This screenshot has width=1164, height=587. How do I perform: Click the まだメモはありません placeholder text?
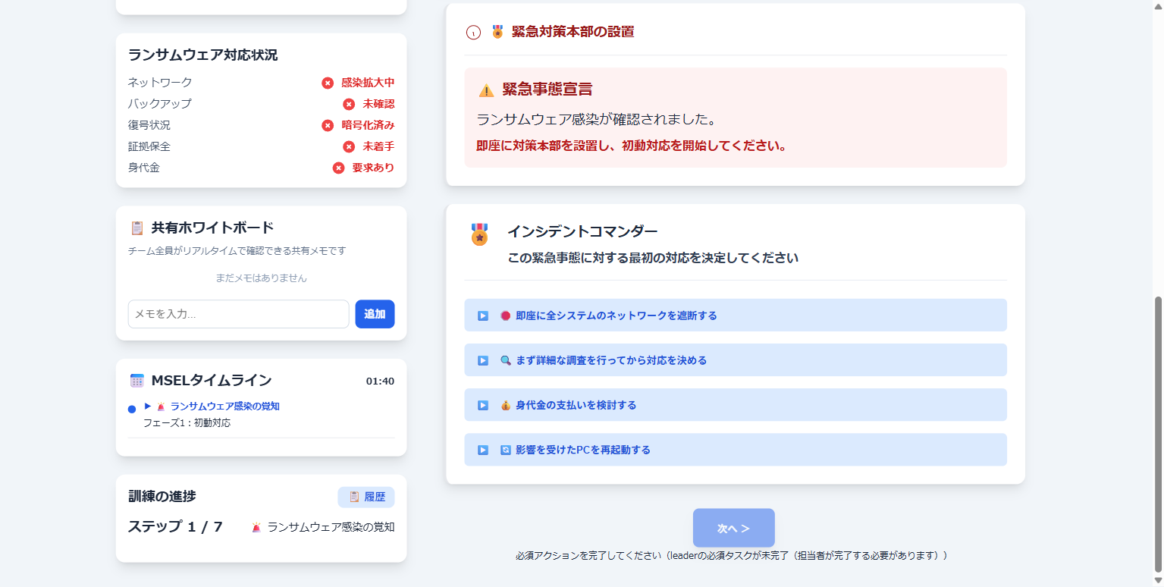tap(261, 278)
